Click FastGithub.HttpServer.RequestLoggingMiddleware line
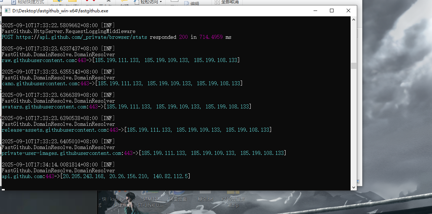The width and height of the screenshot is (432, 214). [69, 31]
